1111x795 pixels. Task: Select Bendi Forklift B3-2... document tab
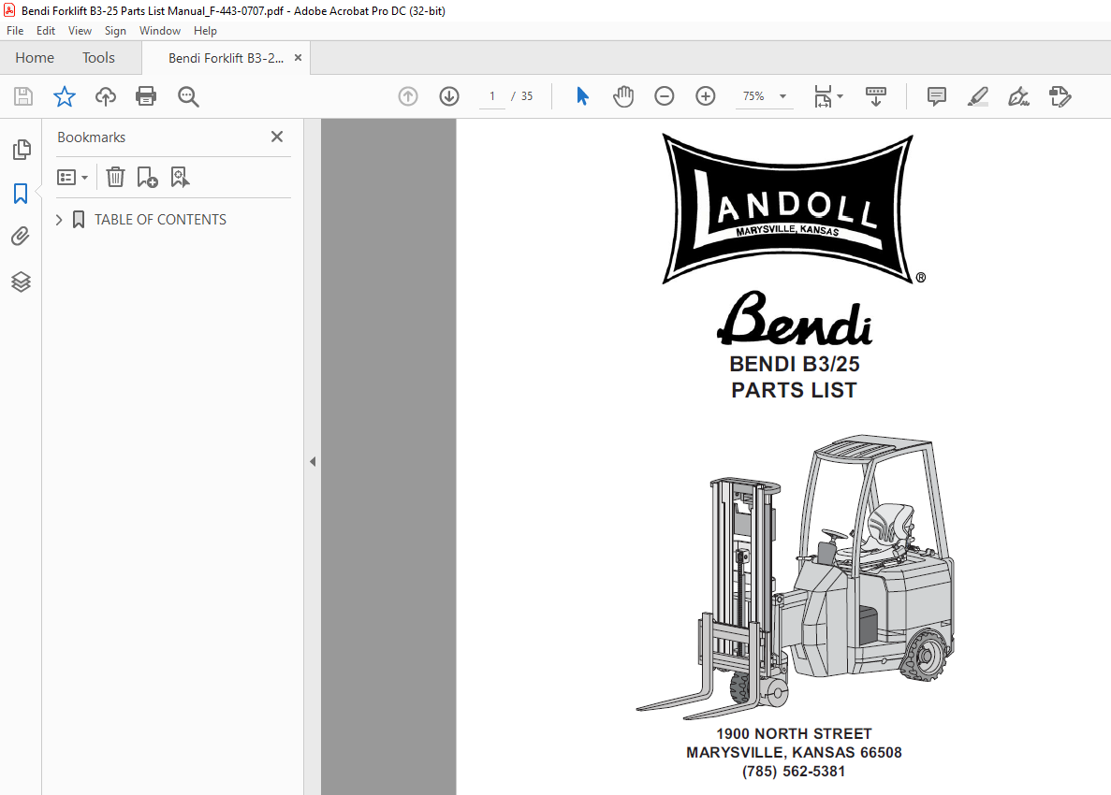[x=226, y=58]
